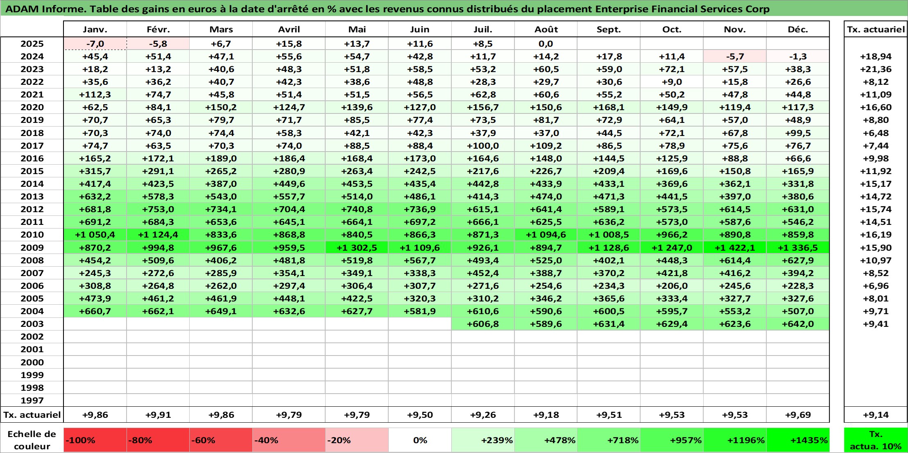Image resolution: width=908 pixels, height=453 pixels.
Task: Select the +627,9 cell in Déc. 2008
Action: click(798, 260)
